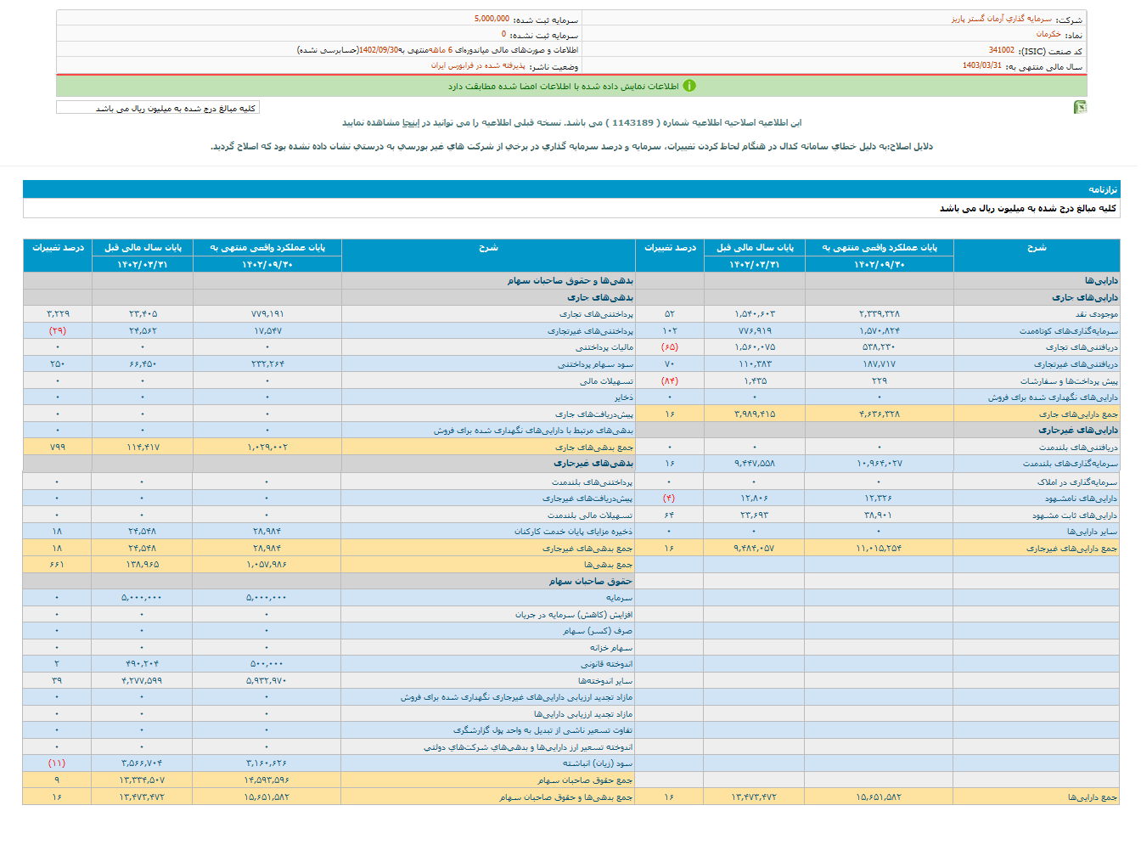
Task: Click the million-rial amounts note field
Action: pyautogui.click(x=157, y=108)
